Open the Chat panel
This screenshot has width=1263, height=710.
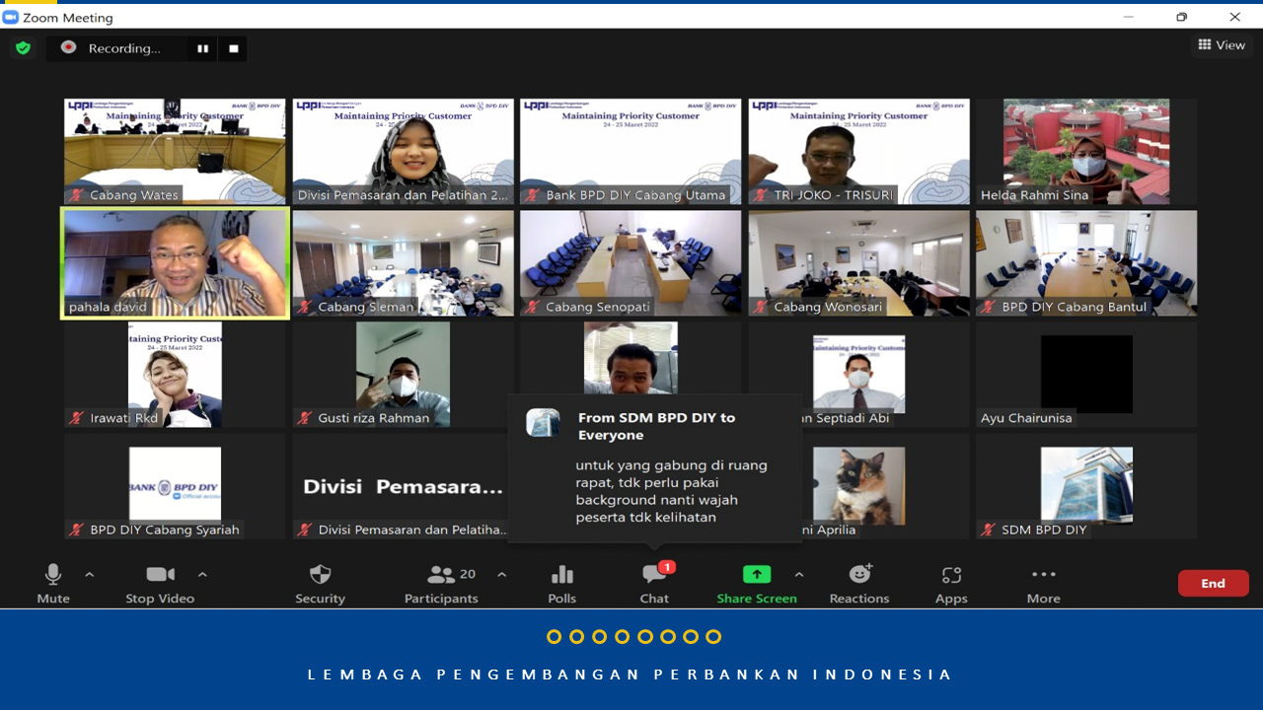[x=654, y=584]
